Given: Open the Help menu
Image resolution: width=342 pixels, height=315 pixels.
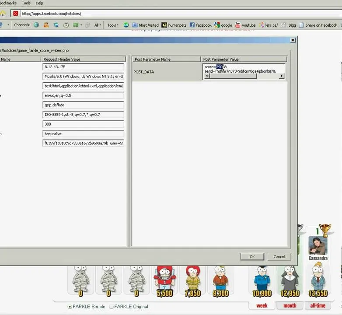Looking at the screenshot, I should [x=39, y=3].
